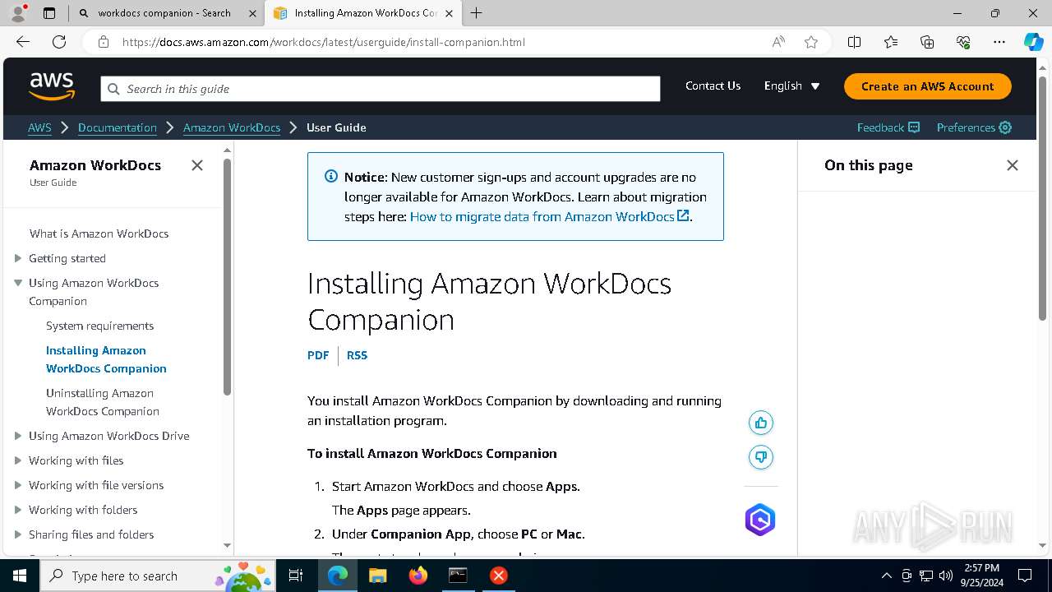Expand Sharing files and folders section
The width and height of the screenshot is (1052, 592).
[18, 534]
